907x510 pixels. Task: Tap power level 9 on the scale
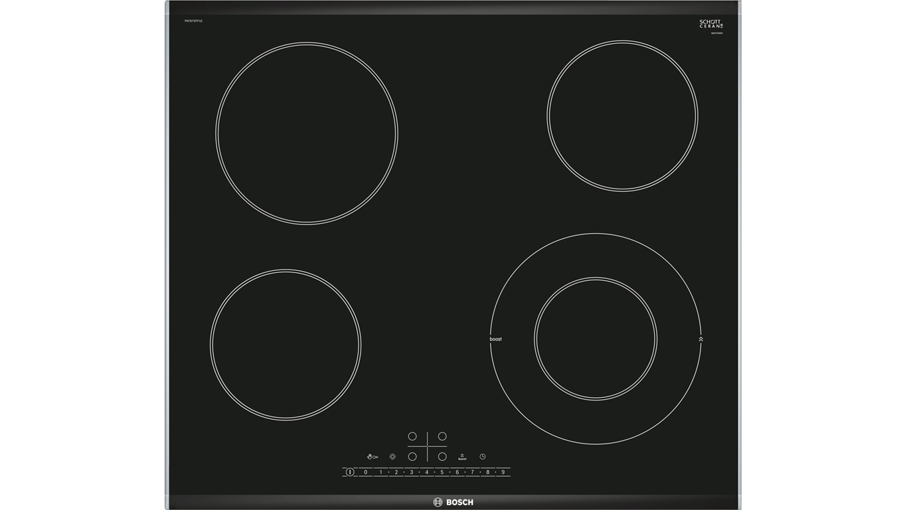coord(503,472)
